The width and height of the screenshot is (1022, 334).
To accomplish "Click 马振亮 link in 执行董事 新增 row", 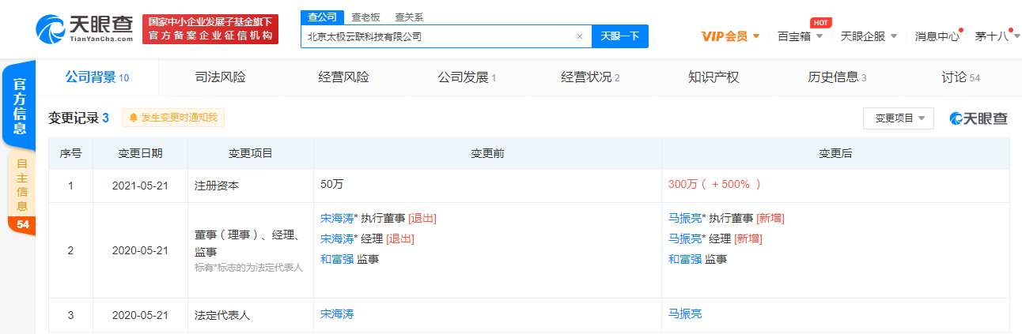I will point(685,218).
